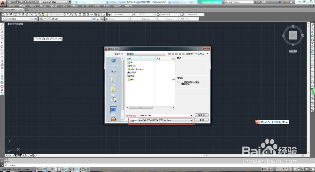Select Multiline Text A tool in draw toolbar
315x172 pixels.
[x=2, y=90]
